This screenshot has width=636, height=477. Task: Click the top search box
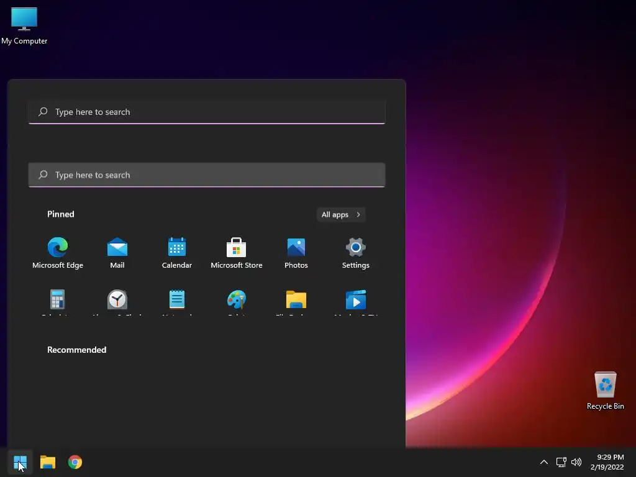[206, 112]
